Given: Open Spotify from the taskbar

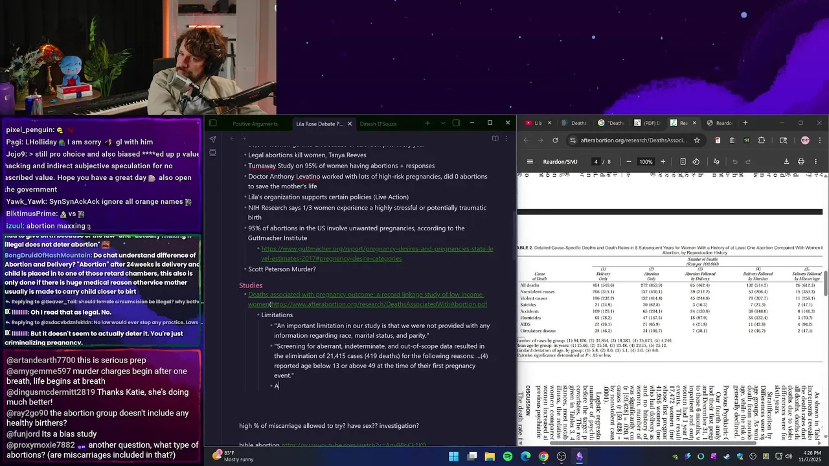Looking at the screenshot, I should pyautogui.click(x=508, y=456).
